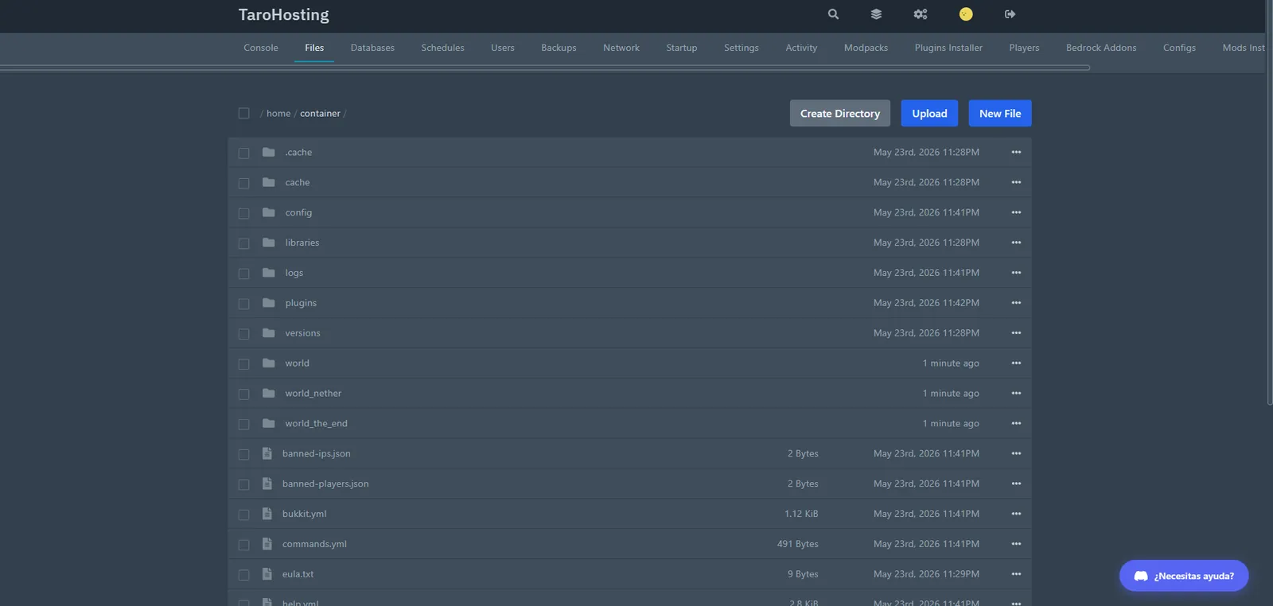The image size is (1273, 606).
Task: Open the servers layers icon
Action: pyautogui.click(x=876, y=14)
